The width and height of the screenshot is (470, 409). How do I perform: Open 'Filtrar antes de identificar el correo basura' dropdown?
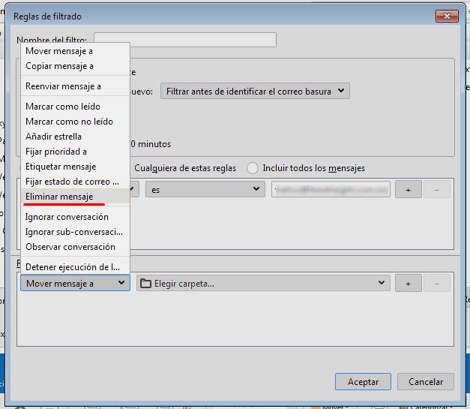255,91
